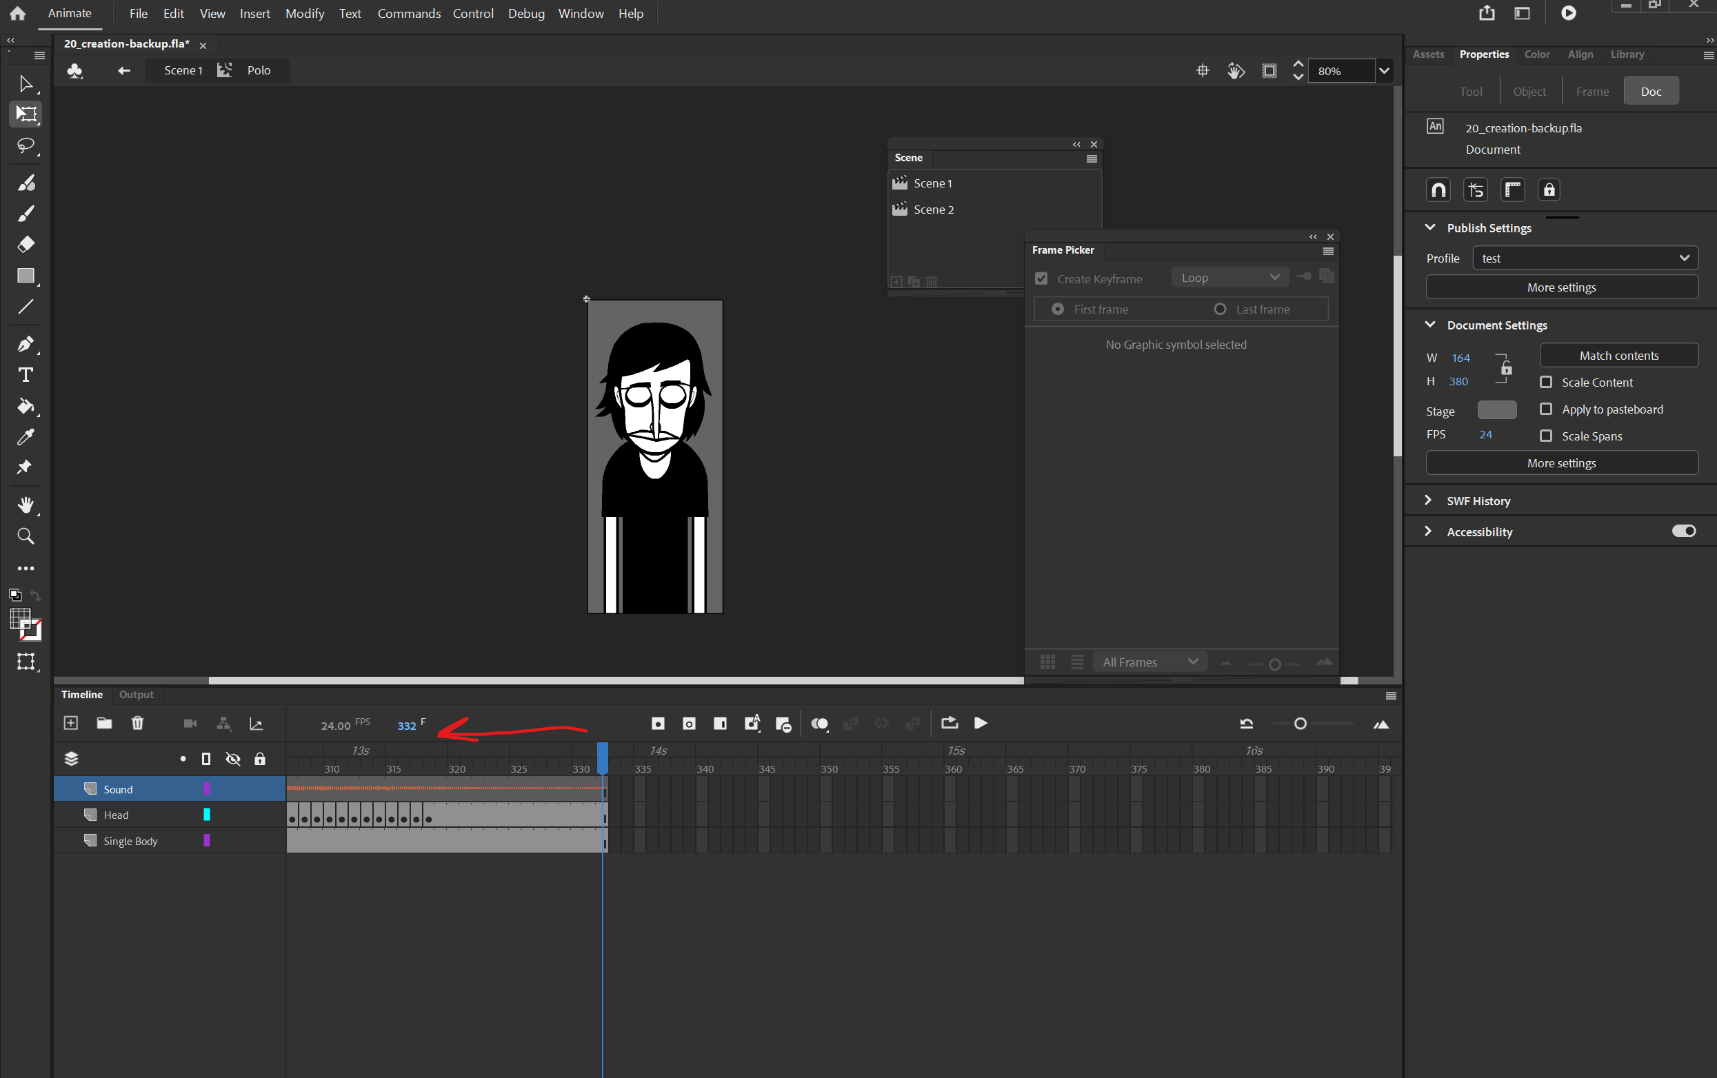Select the Eraser tool
Image resolution: width=1717 pixels, height=1078 pixels.
(x=26, y=245)
